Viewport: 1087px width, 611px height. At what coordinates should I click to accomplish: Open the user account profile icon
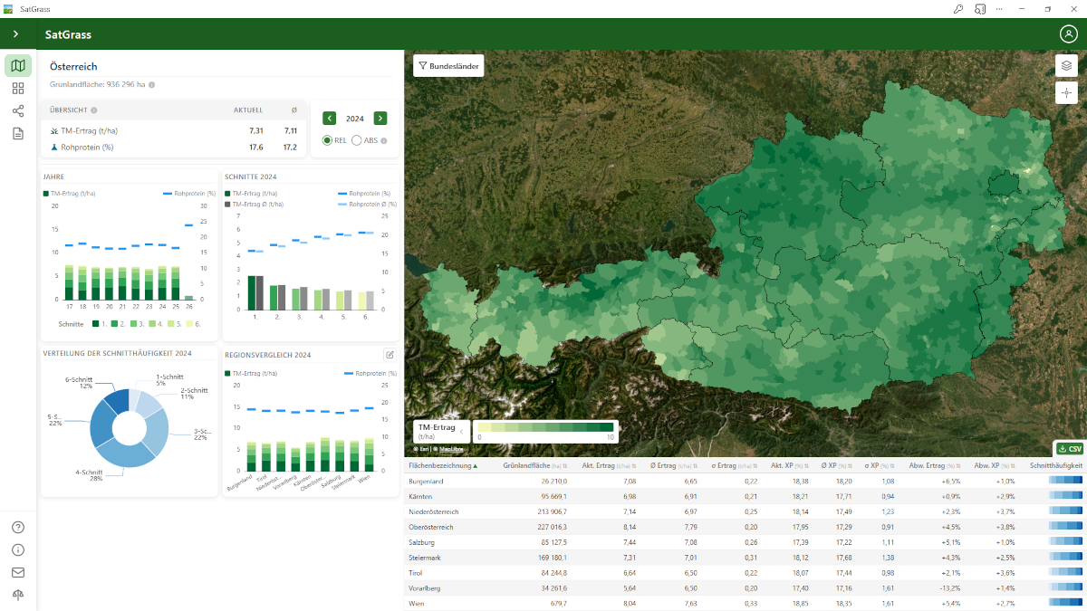[1068, 34]
